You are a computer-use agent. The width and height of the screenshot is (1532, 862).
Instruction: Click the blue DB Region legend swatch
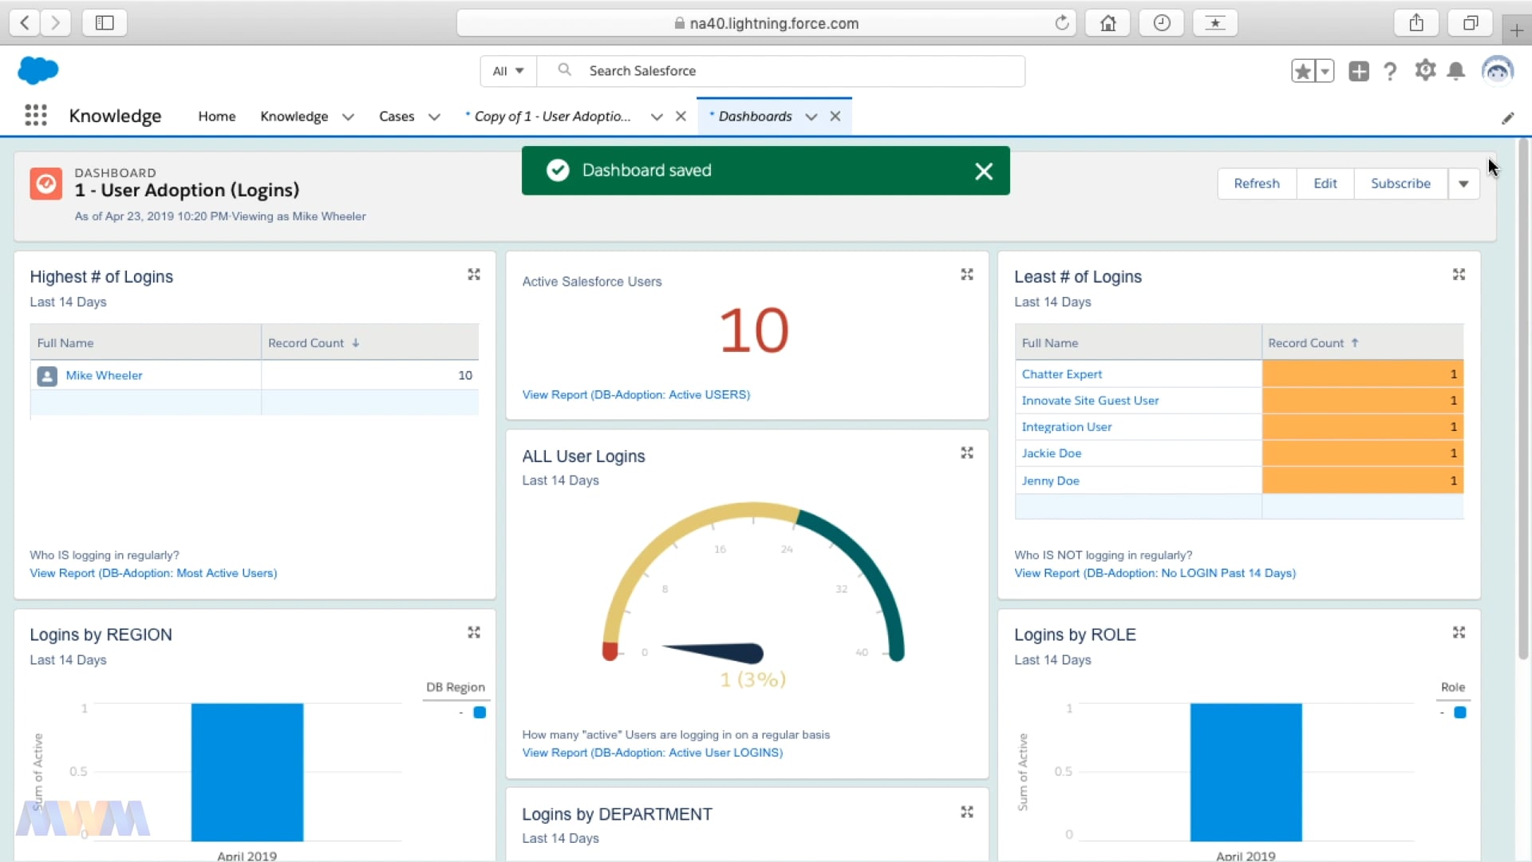480,712
